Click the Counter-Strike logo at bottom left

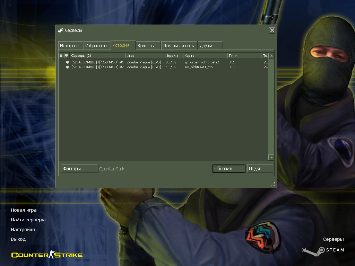click(47, 255)
